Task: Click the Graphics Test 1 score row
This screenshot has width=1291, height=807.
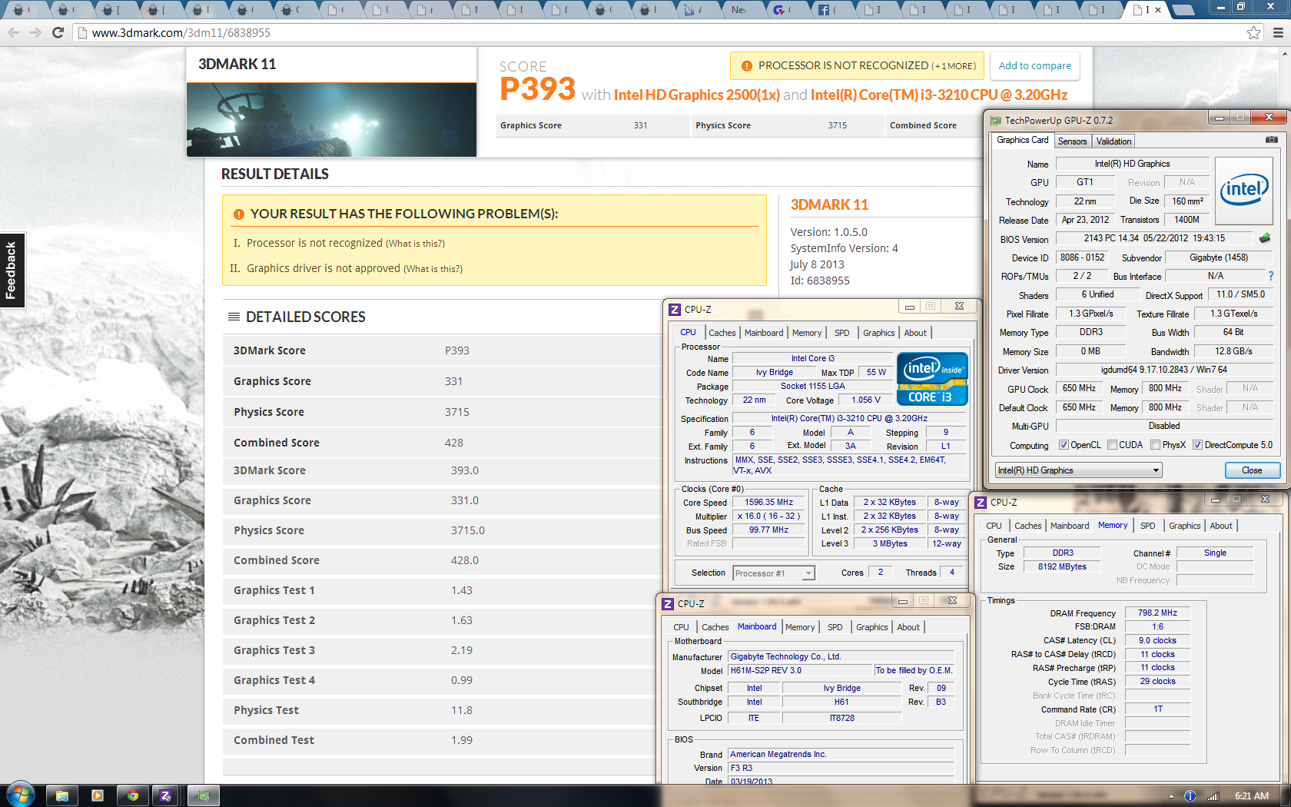Action: coord(442,590)
